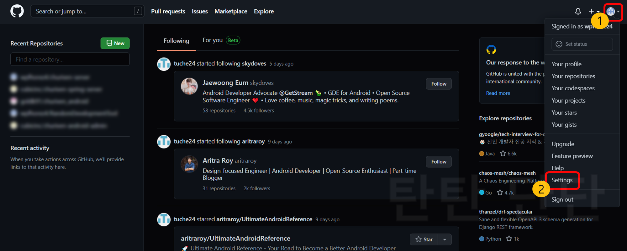Click the Beta badge next to For you
The height and width of the screenshot is (251, 627).
click(233, 40)
